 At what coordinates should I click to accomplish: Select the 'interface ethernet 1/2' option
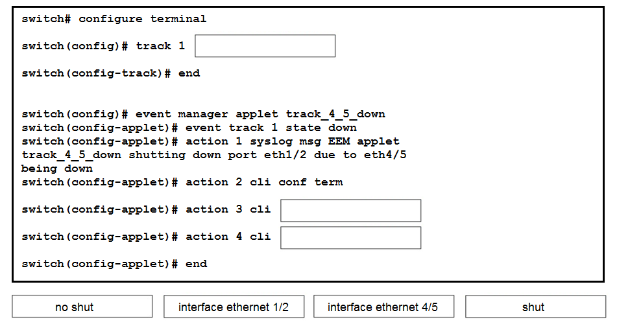point(234,307)
